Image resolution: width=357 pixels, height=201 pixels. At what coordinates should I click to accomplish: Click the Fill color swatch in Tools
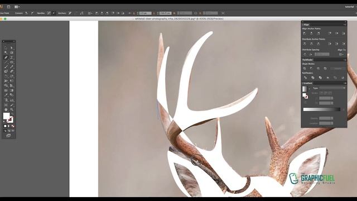pos(6,116)
